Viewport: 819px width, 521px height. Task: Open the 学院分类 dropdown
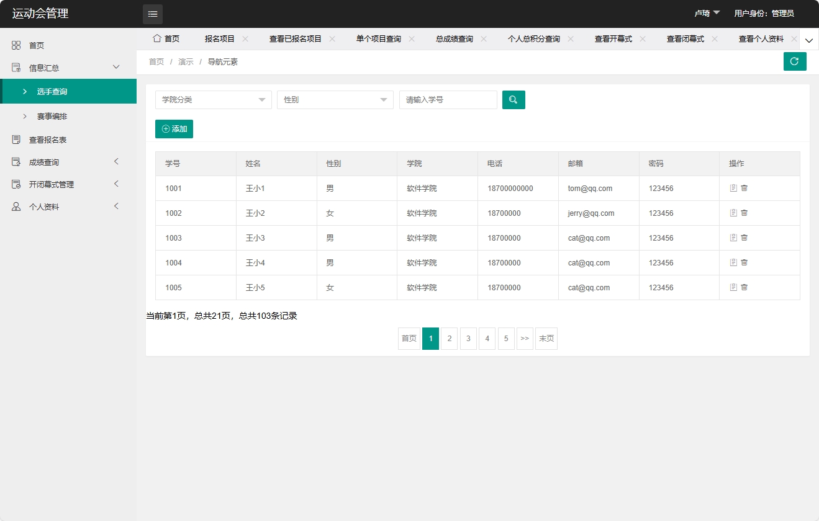(213, 99)
